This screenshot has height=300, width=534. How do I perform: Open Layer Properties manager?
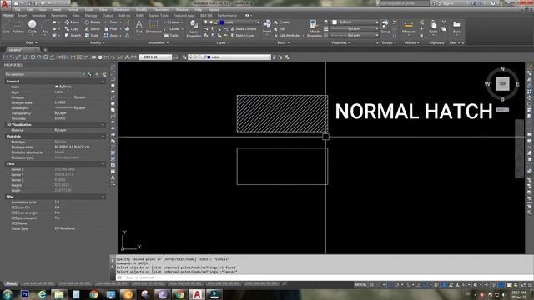pyautogui.click(x=194, y=28)
